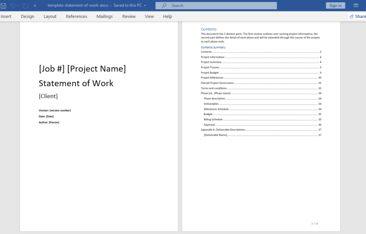Open the Help tab
This screenshot has height=234, width=366.
tap(167, 16)
